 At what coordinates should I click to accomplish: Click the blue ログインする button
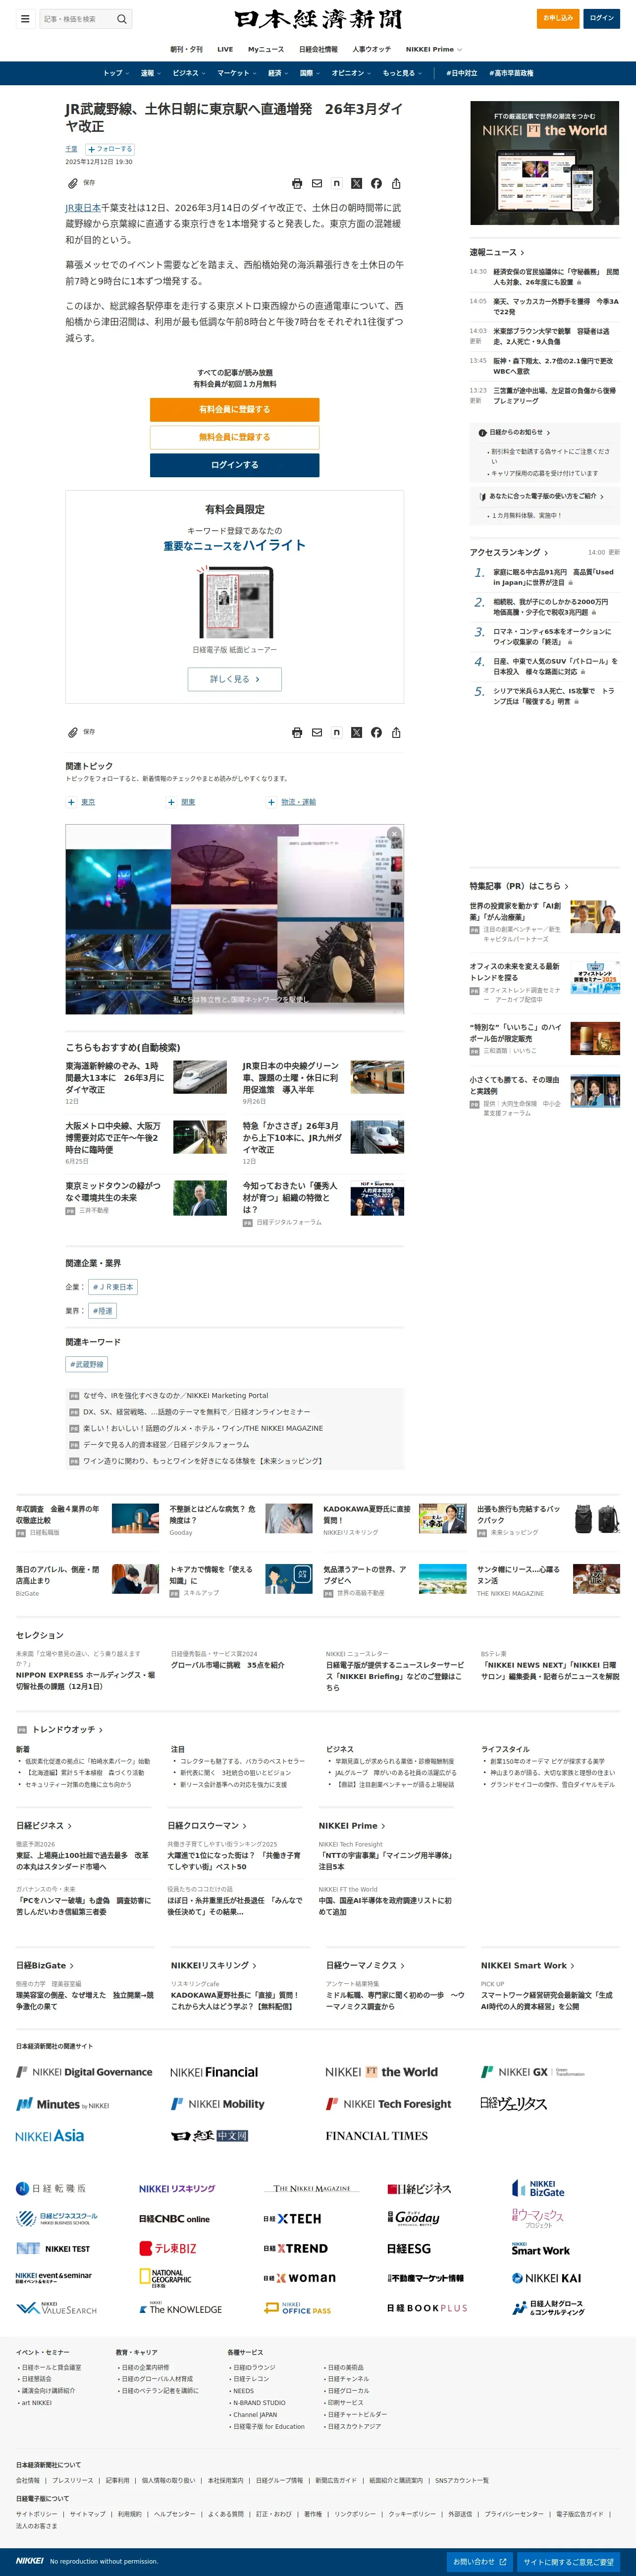tap(235, 465)
